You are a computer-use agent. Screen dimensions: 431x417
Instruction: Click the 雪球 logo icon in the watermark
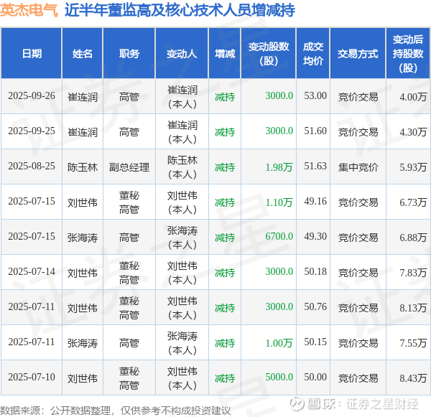297,404
